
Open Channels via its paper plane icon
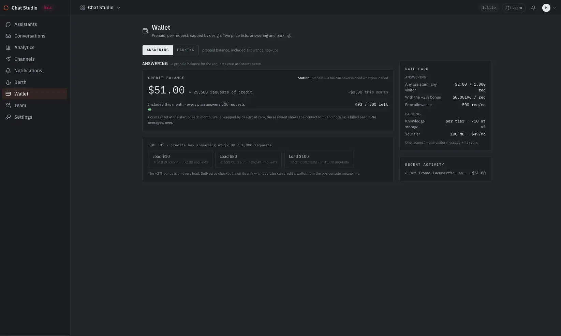[x=8, y=59]
